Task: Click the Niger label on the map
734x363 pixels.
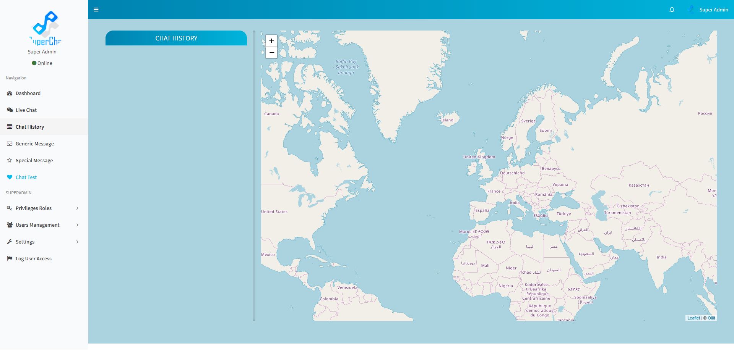Action: pos(511,268)
